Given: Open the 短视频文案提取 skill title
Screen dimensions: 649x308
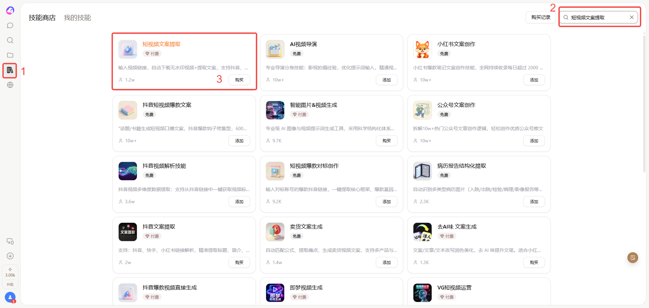Looking at the screenshot, I should coord(162,44).
